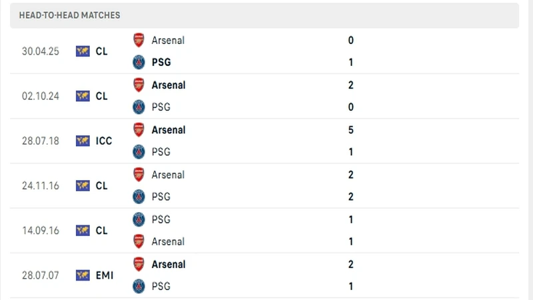This screenshot has height=300, width=533.
Task: Open the 28.07.07 match date
Action: 40,275
